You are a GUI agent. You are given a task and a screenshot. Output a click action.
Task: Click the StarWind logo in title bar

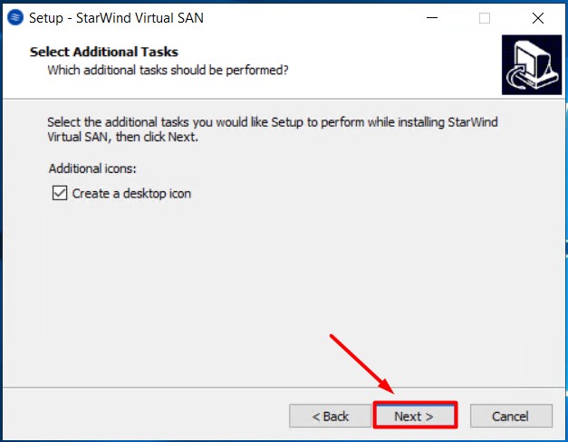14,17
